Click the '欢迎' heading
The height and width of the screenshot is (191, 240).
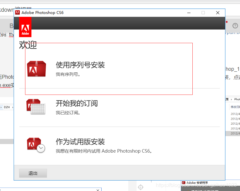(x=28, y=45)
